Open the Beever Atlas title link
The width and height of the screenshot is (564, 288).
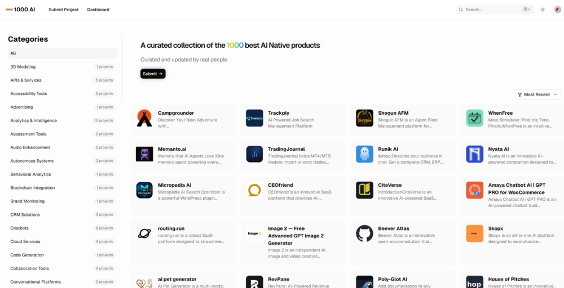(394, 228)
